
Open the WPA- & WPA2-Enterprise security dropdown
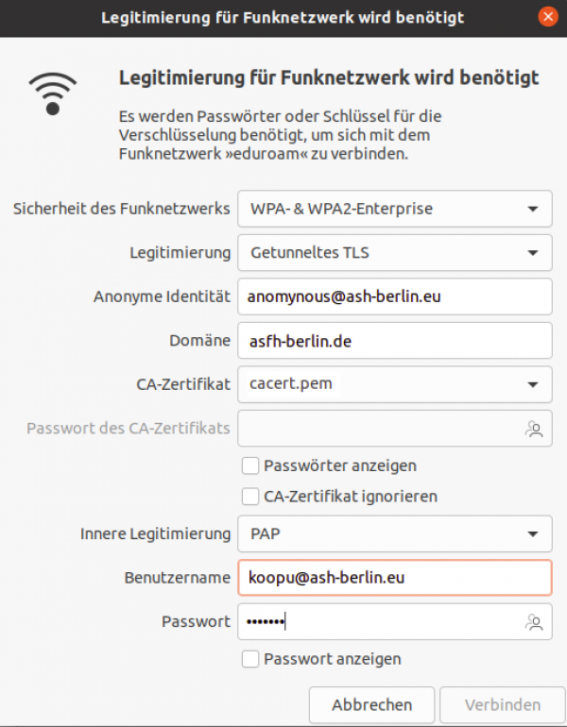click(x=395, y=209)
